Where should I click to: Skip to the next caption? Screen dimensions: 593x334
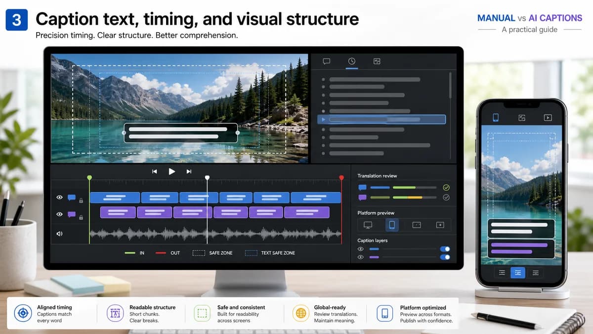click(x=189, y=172)
